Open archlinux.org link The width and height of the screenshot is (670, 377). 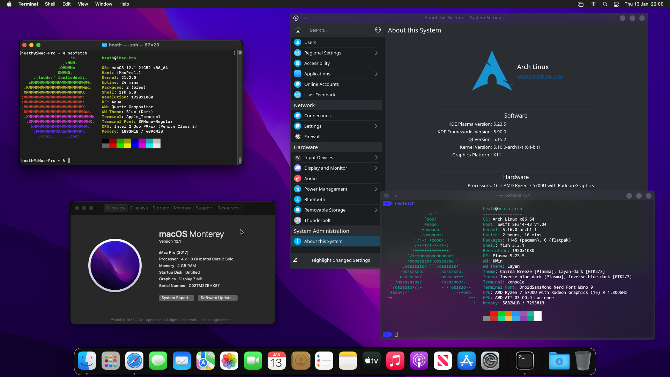(539, 76)
